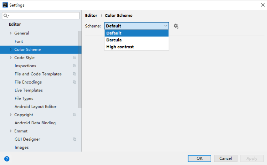Click the copy icon beside Inspections
Viewport: 267px width, 165px height.
pos(74,66)
